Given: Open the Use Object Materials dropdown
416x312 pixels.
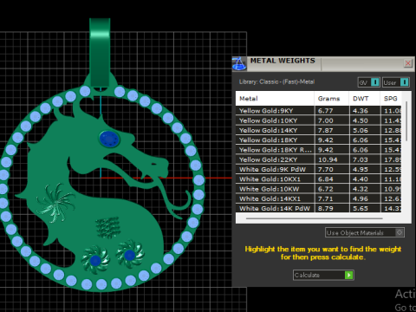Looking at the screenshot, I should point(365,232).
